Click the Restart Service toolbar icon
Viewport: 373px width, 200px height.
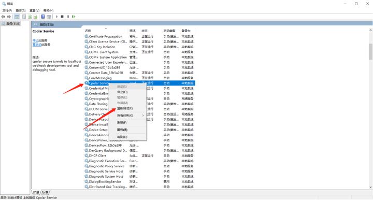[74, 17]
